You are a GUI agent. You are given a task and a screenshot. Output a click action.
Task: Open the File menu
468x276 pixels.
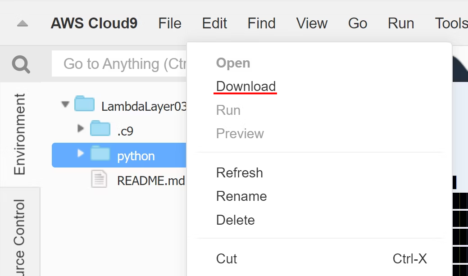169,23
